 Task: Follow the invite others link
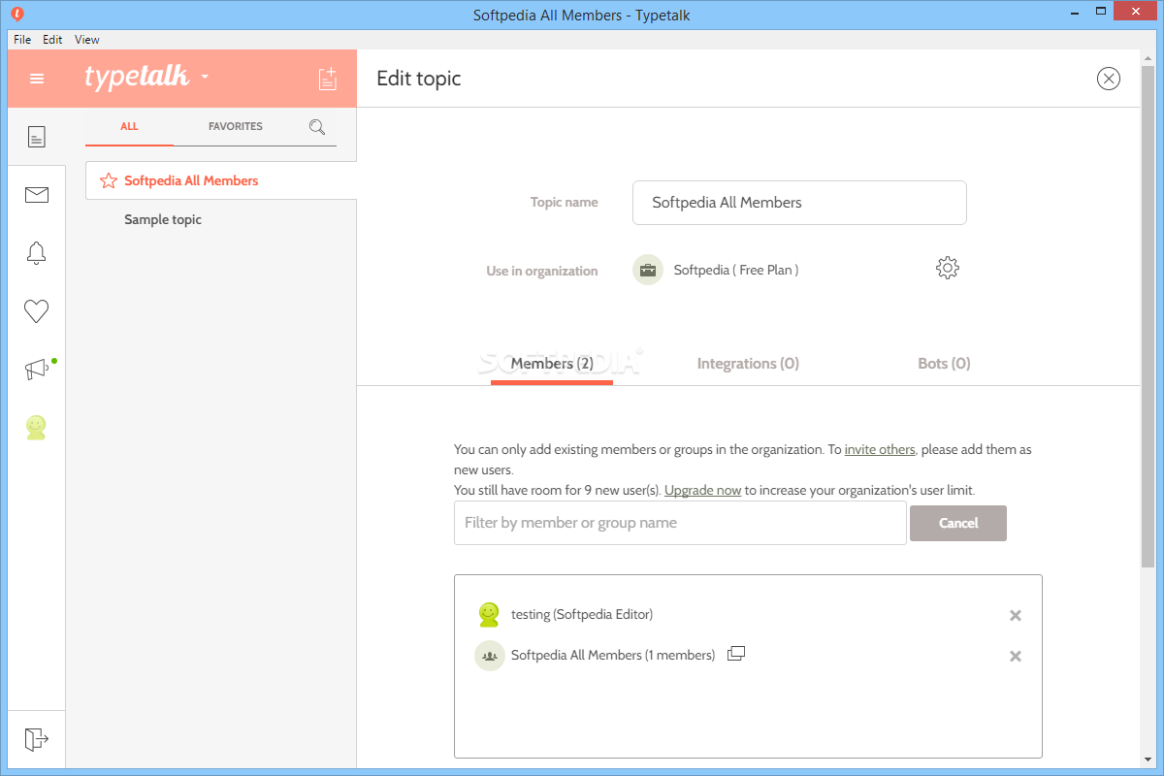click(x=880, y=449)
